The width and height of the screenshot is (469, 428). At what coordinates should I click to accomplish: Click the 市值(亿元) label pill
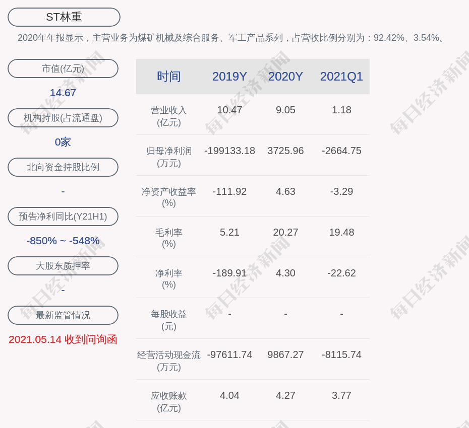click(63, 68)
